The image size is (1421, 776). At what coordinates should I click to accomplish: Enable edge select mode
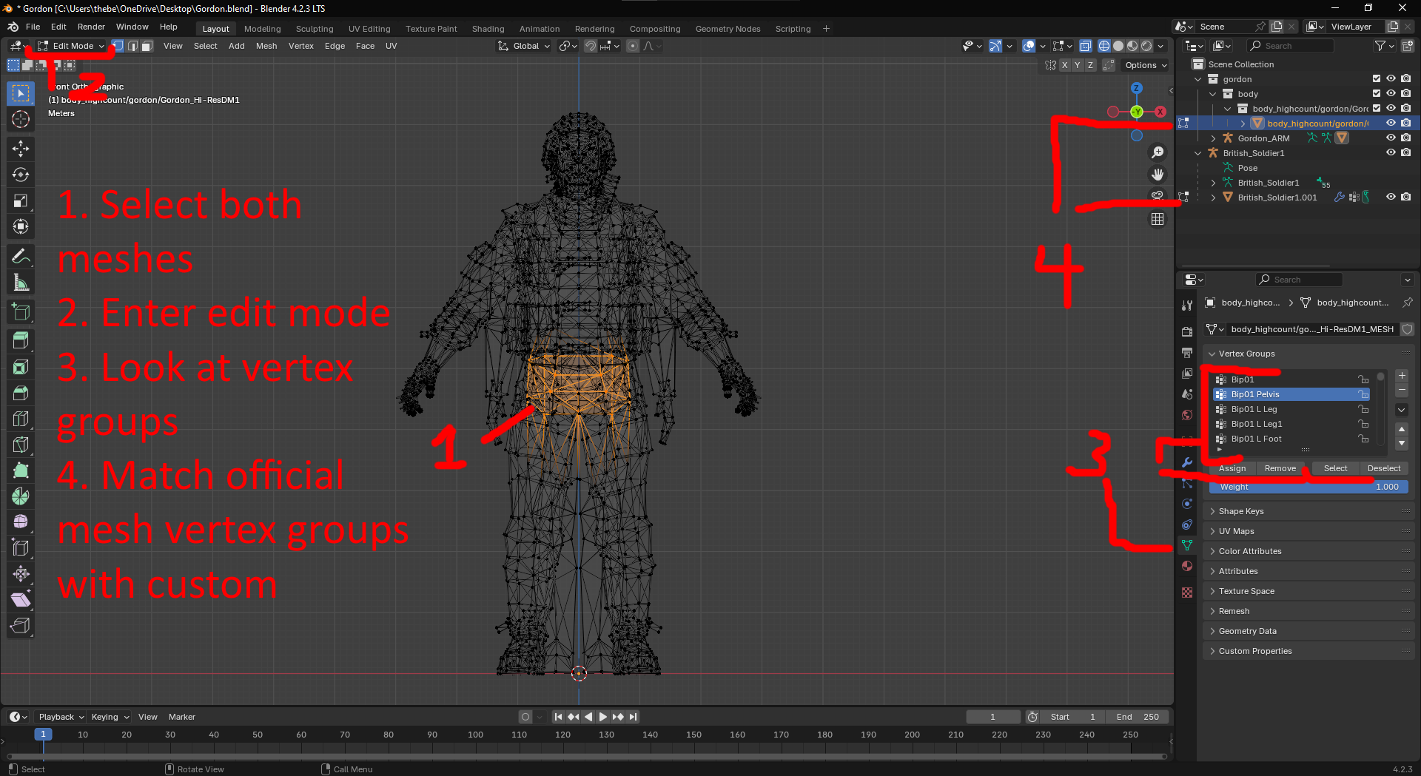tap(132, 46)
